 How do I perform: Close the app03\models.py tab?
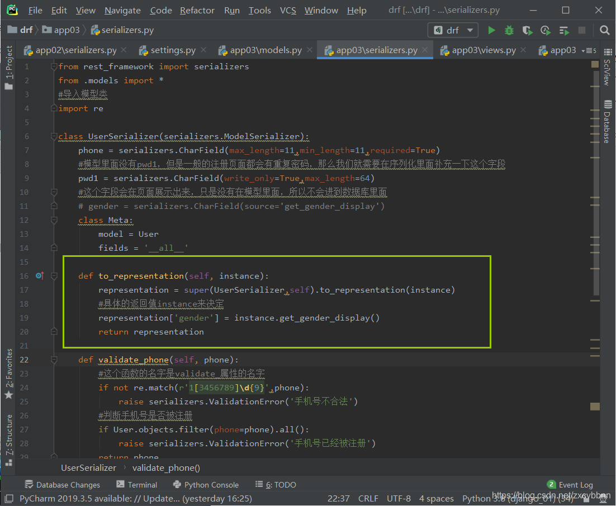[x=310, y=50]
